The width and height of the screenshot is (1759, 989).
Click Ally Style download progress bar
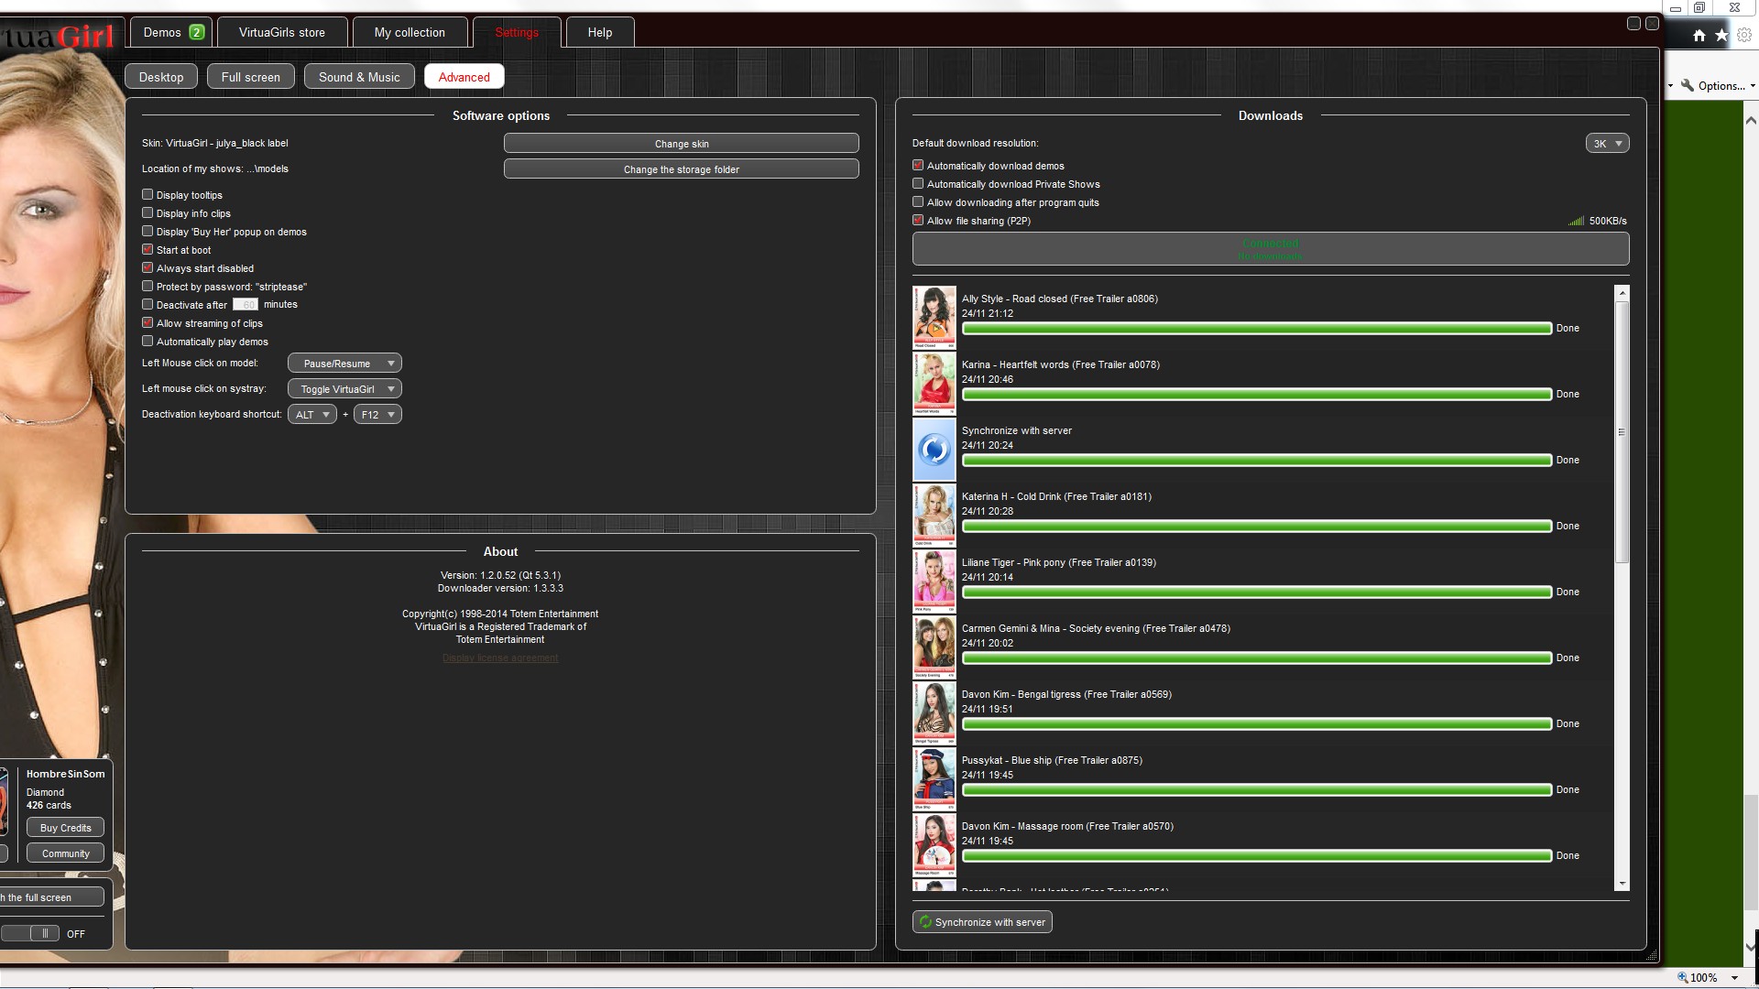1257,328
